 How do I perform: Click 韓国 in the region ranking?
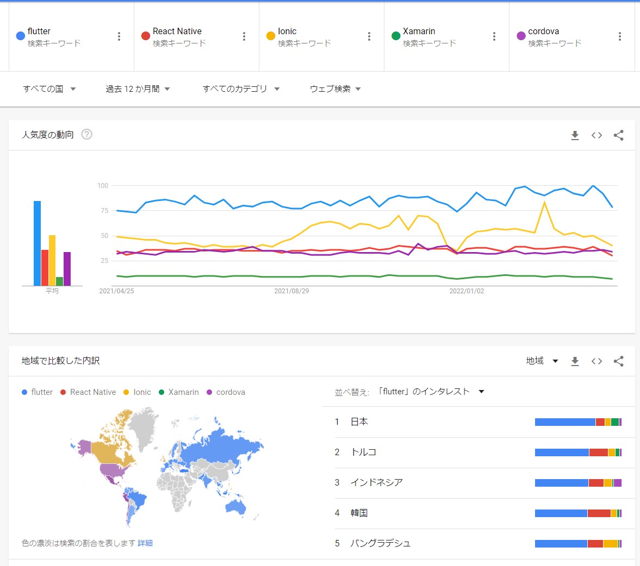[359, 513]
